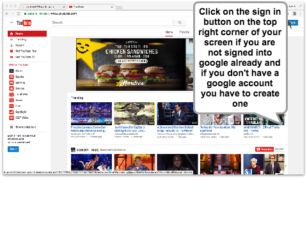307x230 pixels.
Task: Click the extension icon beside Chrome menu
Action: coord(294,13)
